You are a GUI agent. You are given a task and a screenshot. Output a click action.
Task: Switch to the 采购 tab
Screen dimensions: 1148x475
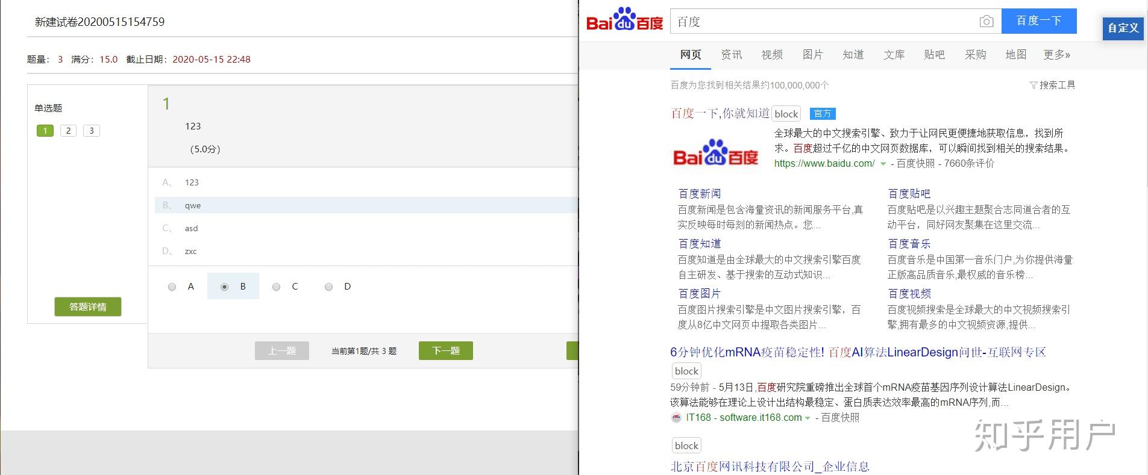(976, 55)
